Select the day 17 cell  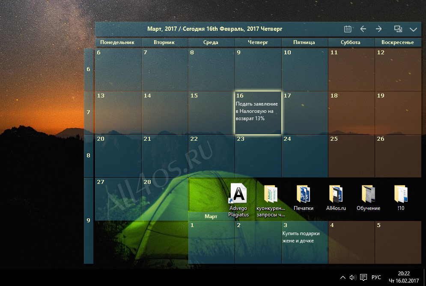tap(304, 112)
